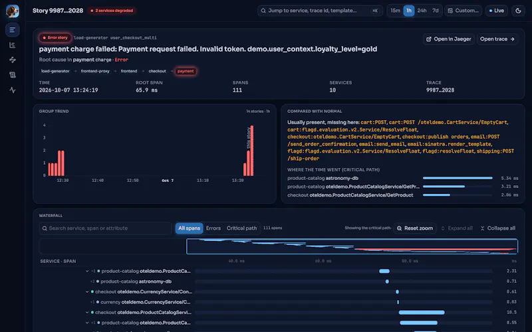
Task: Select the 15m time range
Action: click(395, 11)
